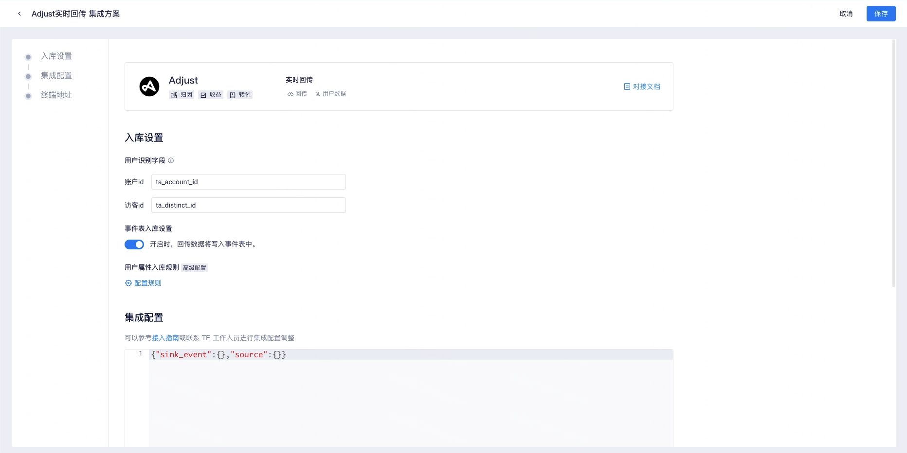Jump to 集成配置 section in sidebar
Image resolution: width=907 pixels, height=453 pixels.
click(56, 76)
